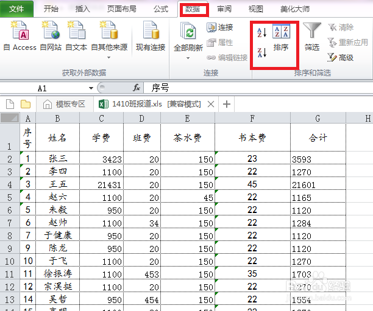Select the cell containing 于健康
Image resolution: width=373 pixels, height=311 pixels.
pos(57,235)
